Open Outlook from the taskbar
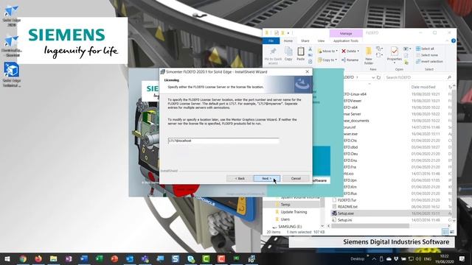This screenshot has height=265, width=472. click(x=130, y=258)
